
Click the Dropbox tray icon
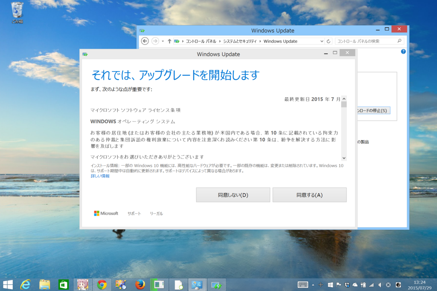tap(347, 285)
